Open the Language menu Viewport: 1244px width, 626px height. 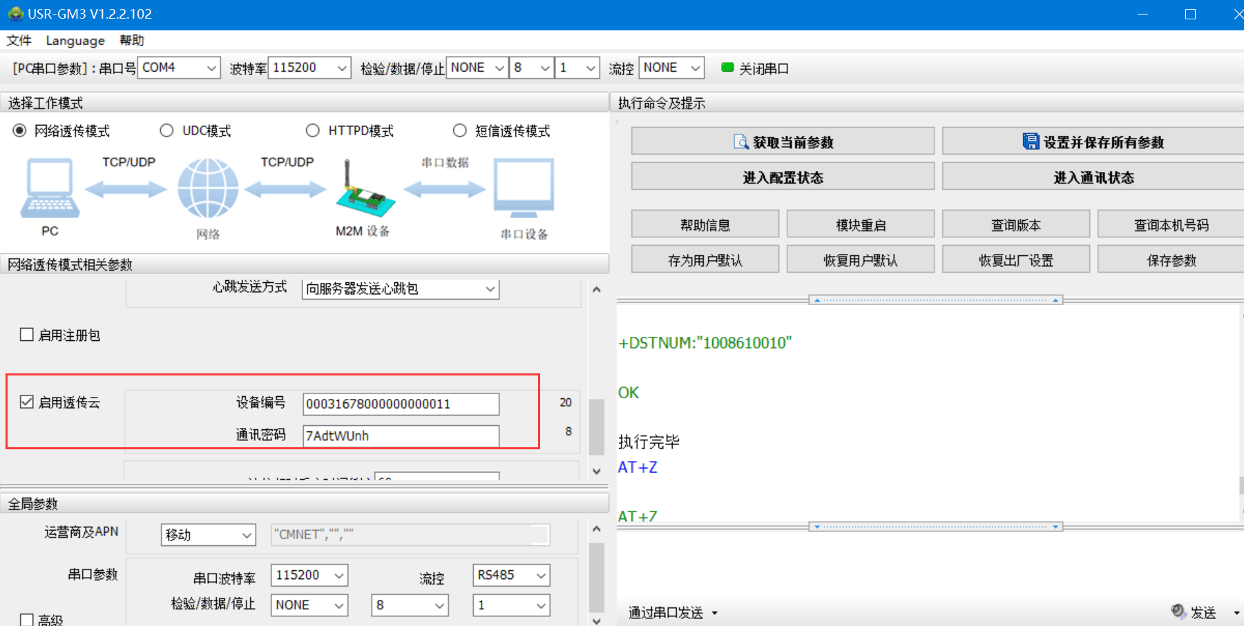[75, 41]
